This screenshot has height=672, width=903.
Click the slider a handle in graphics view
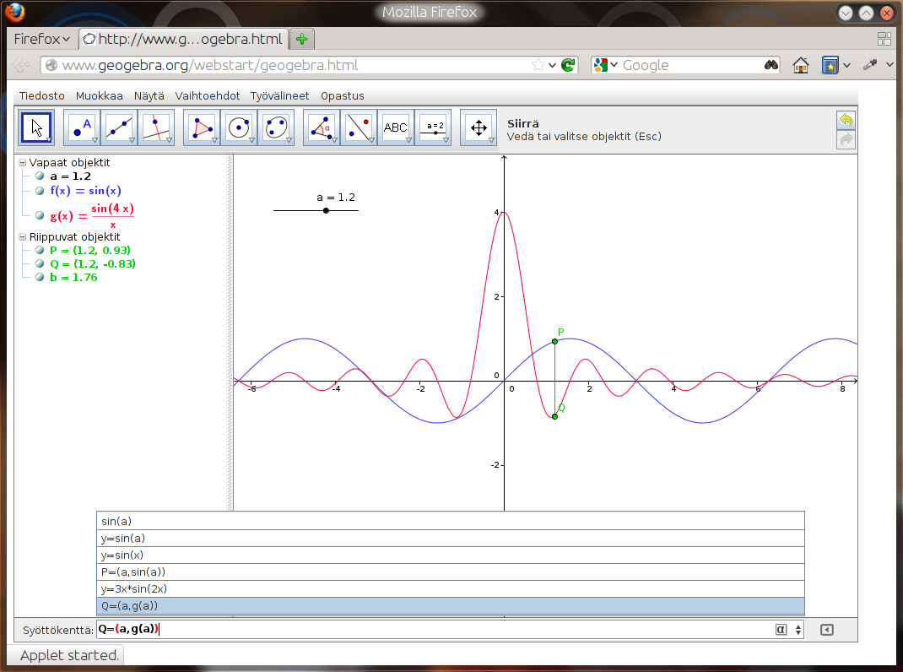click(x=326, y=210)
